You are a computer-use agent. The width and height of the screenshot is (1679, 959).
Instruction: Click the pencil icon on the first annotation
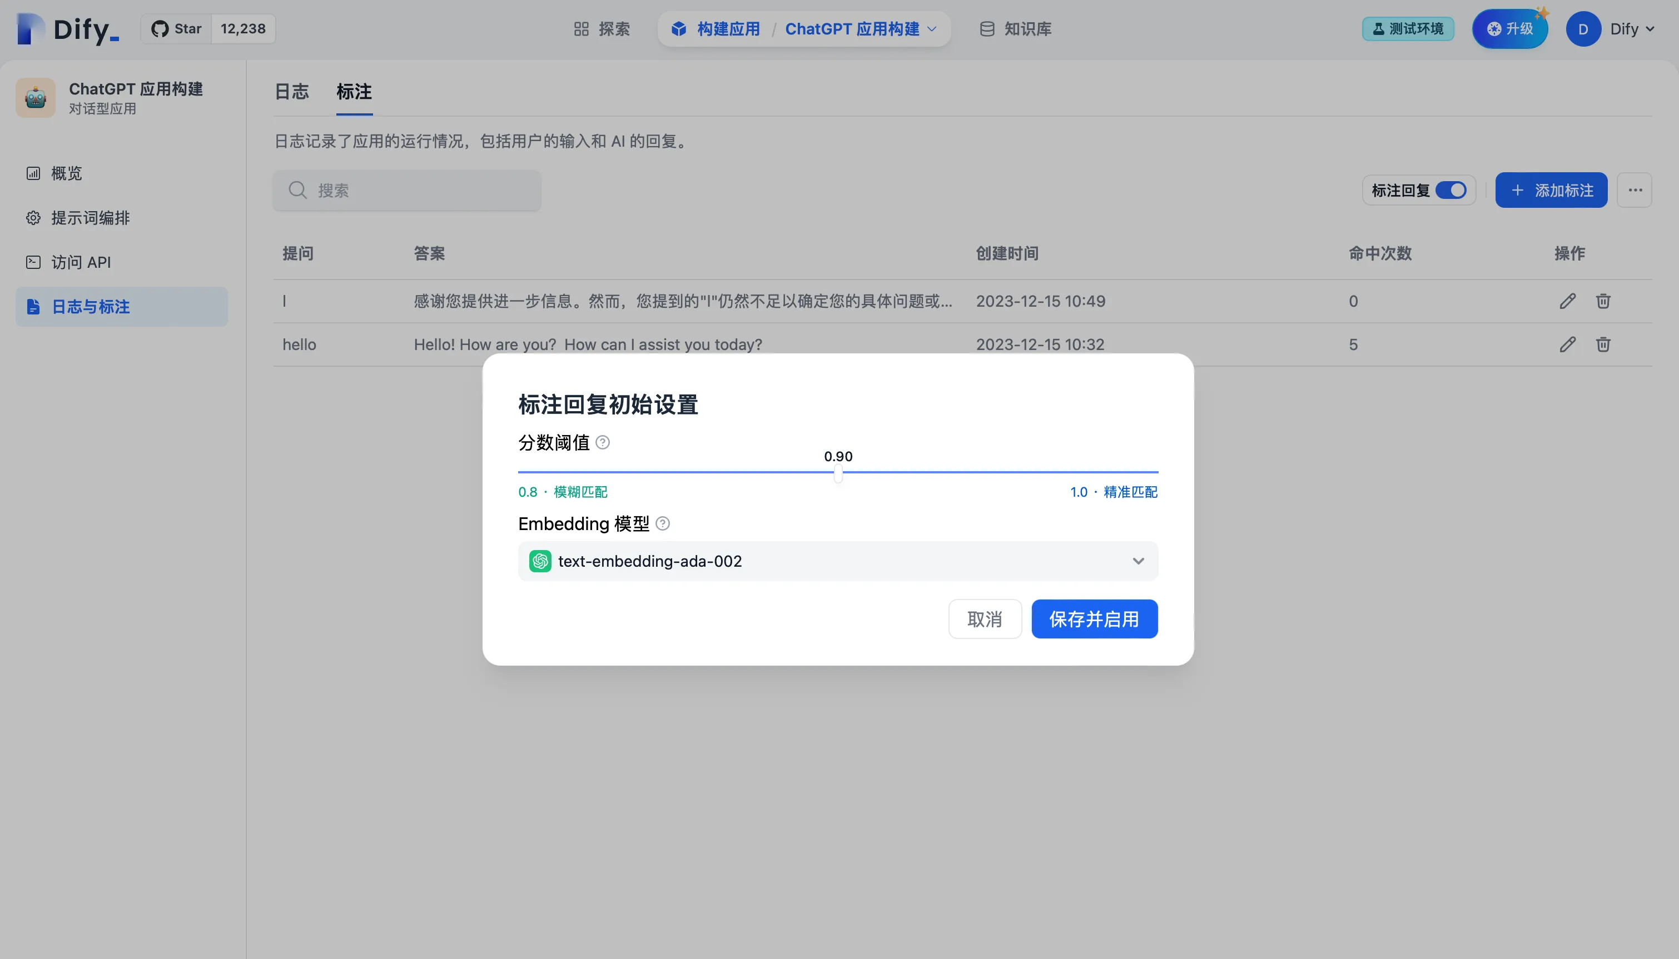coord(1567,301)
